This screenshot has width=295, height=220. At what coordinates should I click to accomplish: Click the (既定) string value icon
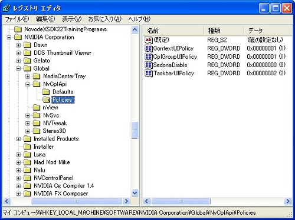coord(149,40)
